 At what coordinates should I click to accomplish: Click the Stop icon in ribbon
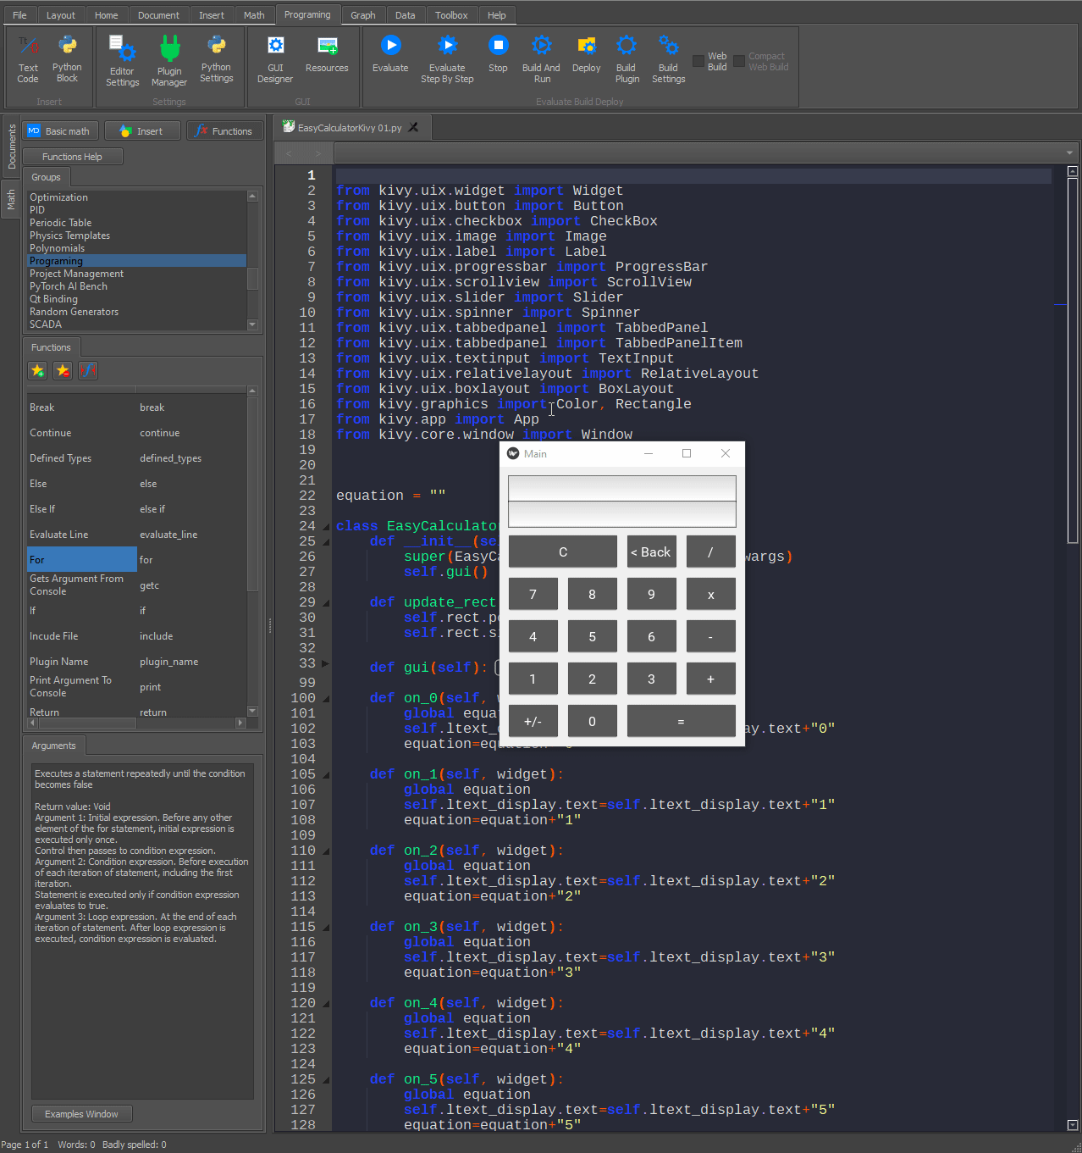point(498,46)
